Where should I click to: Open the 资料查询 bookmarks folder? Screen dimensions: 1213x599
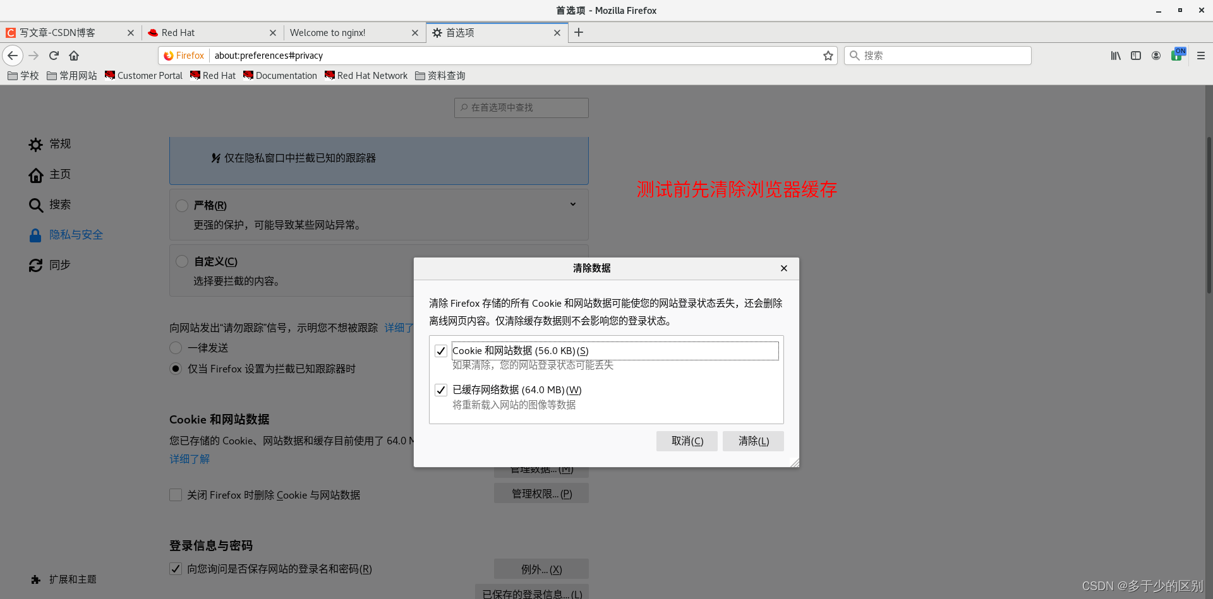pyautogui.click(x=440, y=76)
